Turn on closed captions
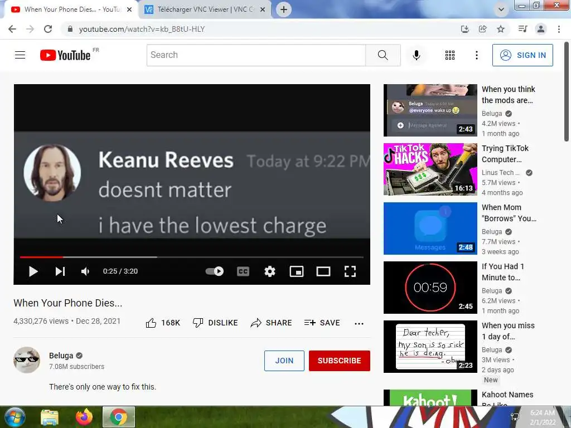 coord(243,271)
